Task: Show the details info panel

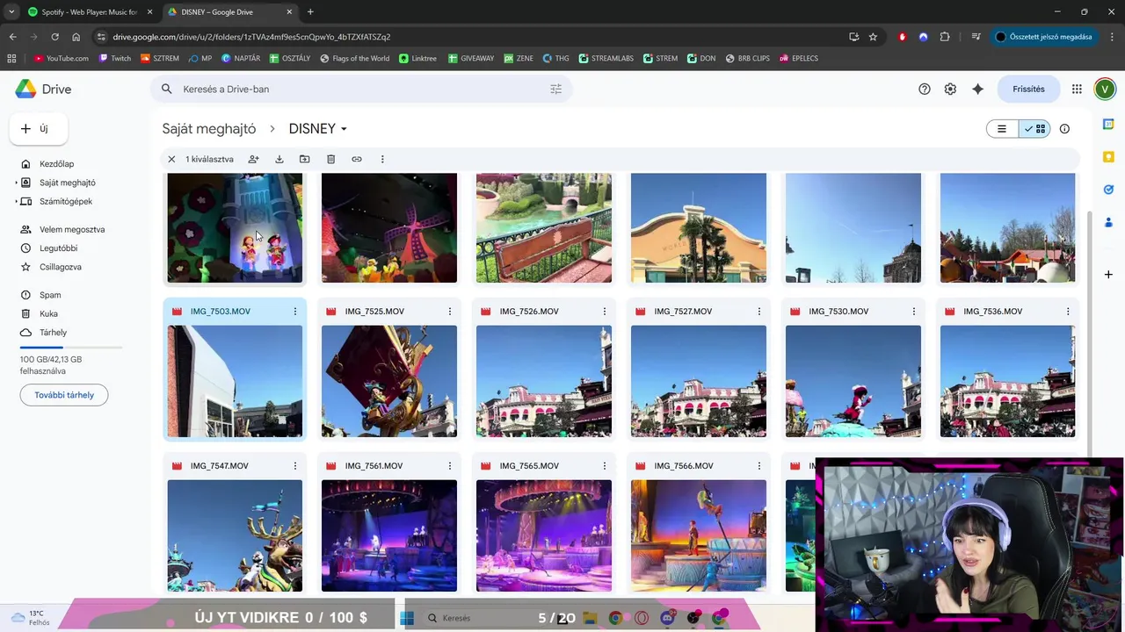Action: tap(1064, 129)
